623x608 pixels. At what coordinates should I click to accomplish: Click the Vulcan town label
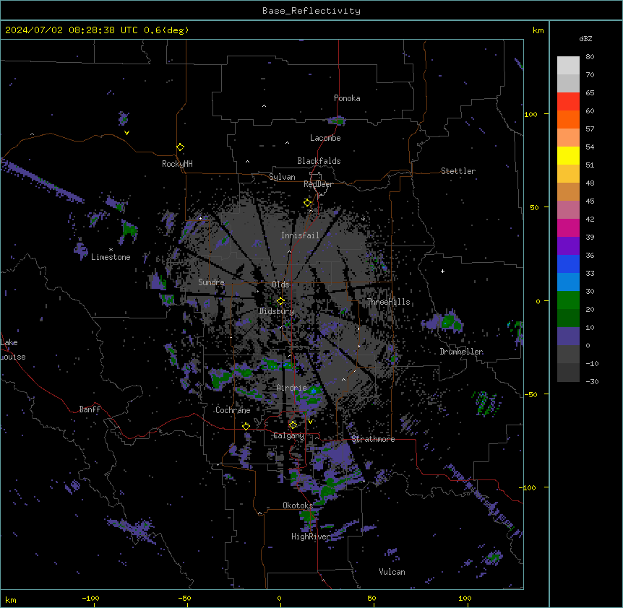coord(392,572)
